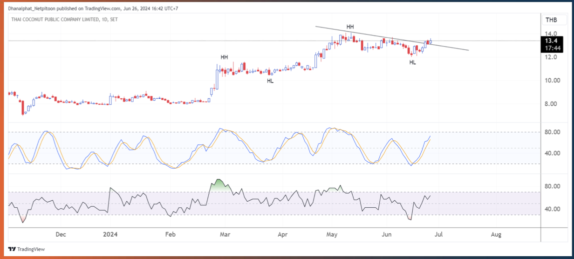Click the Jun label on time axis
Screen dimensions: 574x259
click(386, 235)
